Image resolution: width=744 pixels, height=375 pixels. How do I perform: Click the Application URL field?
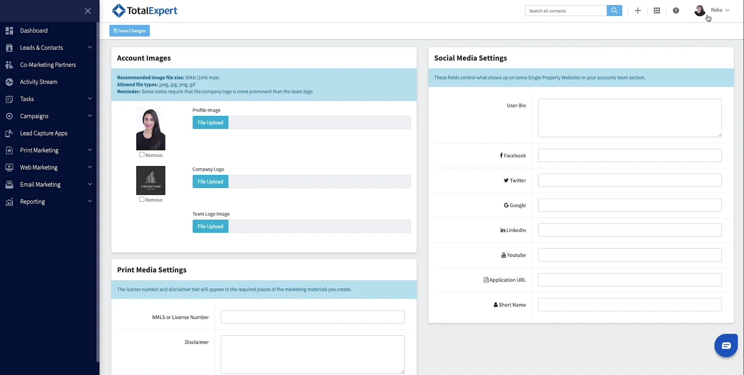[630, 280]
